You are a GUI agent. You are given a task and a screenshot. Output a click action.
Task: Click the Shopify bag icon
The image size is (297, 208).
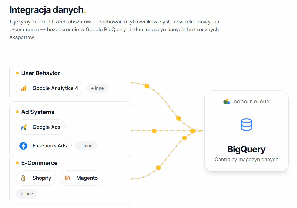23,178
